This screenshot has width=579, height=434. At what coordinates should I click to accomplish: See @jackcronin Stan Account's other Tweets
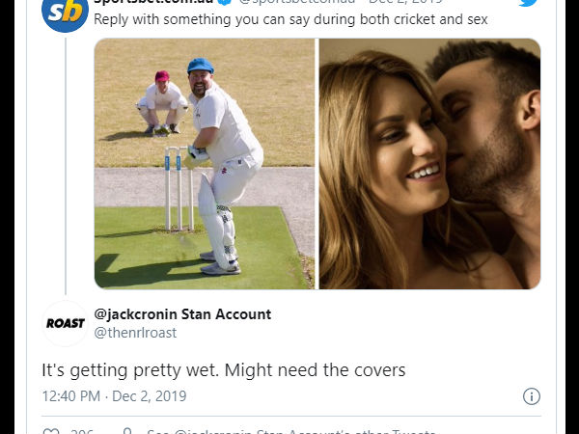tap(289, 431)
